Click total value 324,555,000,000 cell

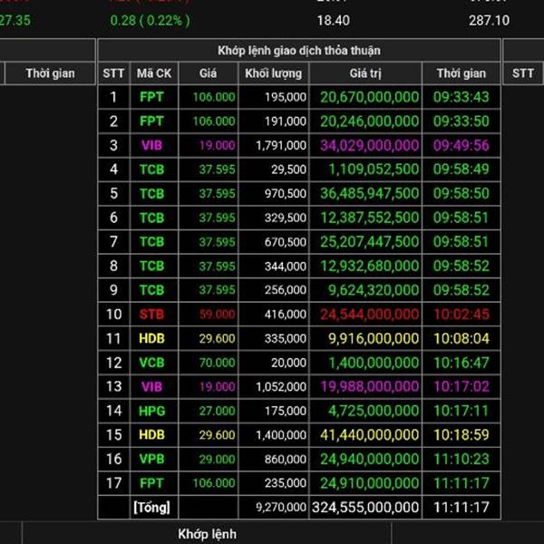(366, 507)
